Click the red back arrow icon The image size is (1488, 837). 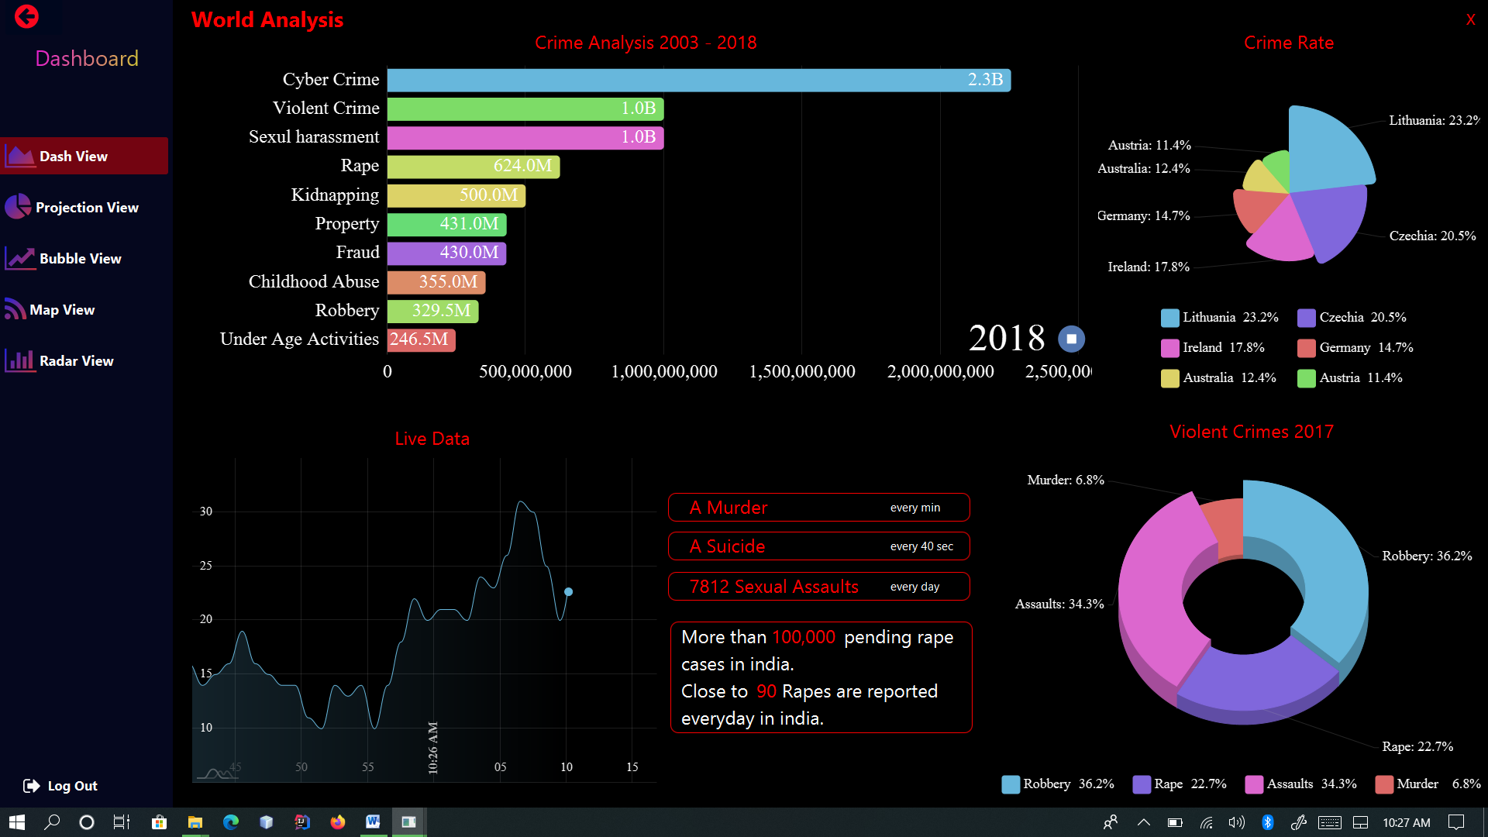[26, 16]
